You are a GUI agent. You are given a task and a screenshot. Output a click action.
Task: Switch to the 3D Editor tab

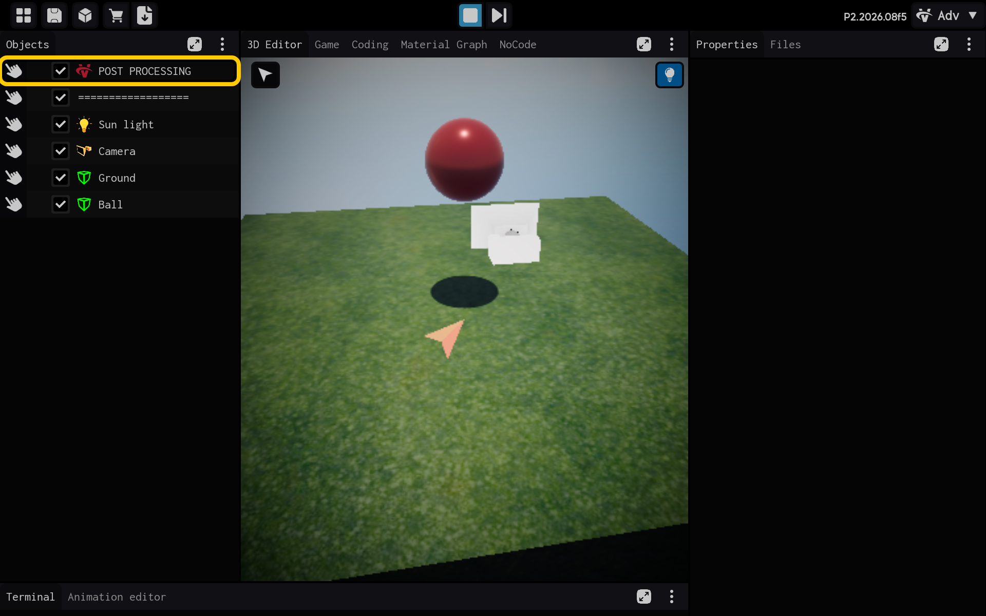[x=275, y=45]
